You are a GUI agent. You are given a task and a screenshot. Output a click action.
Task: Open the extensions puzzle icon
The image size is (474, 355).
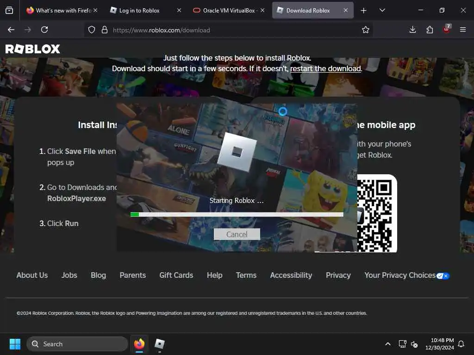click(x=430, y=30)
